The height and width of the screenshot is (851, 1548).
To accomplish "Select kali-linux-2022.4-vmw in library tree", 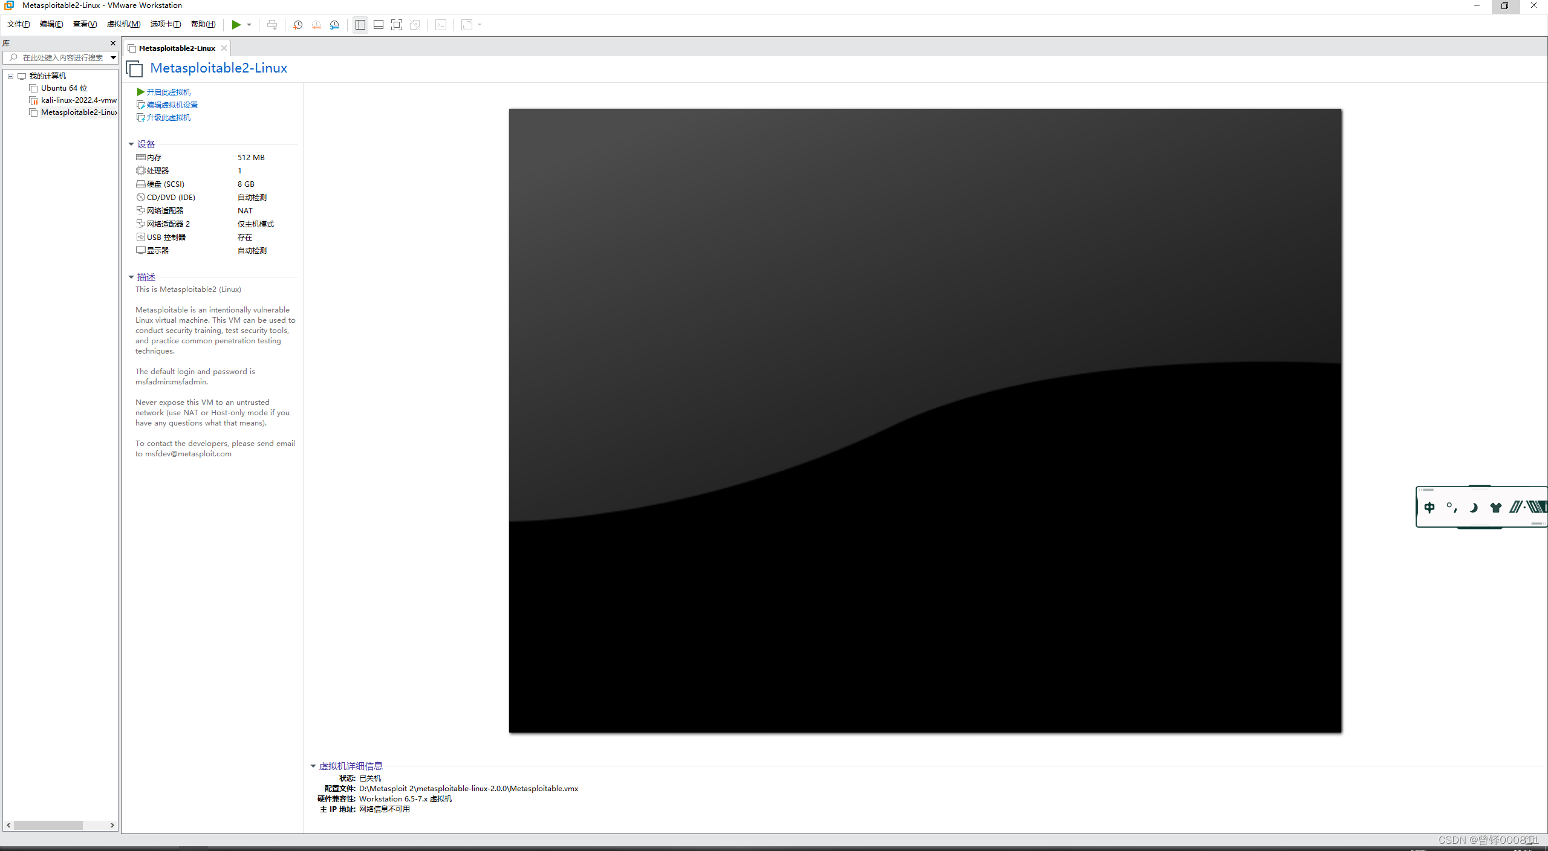I will point(79,100).
